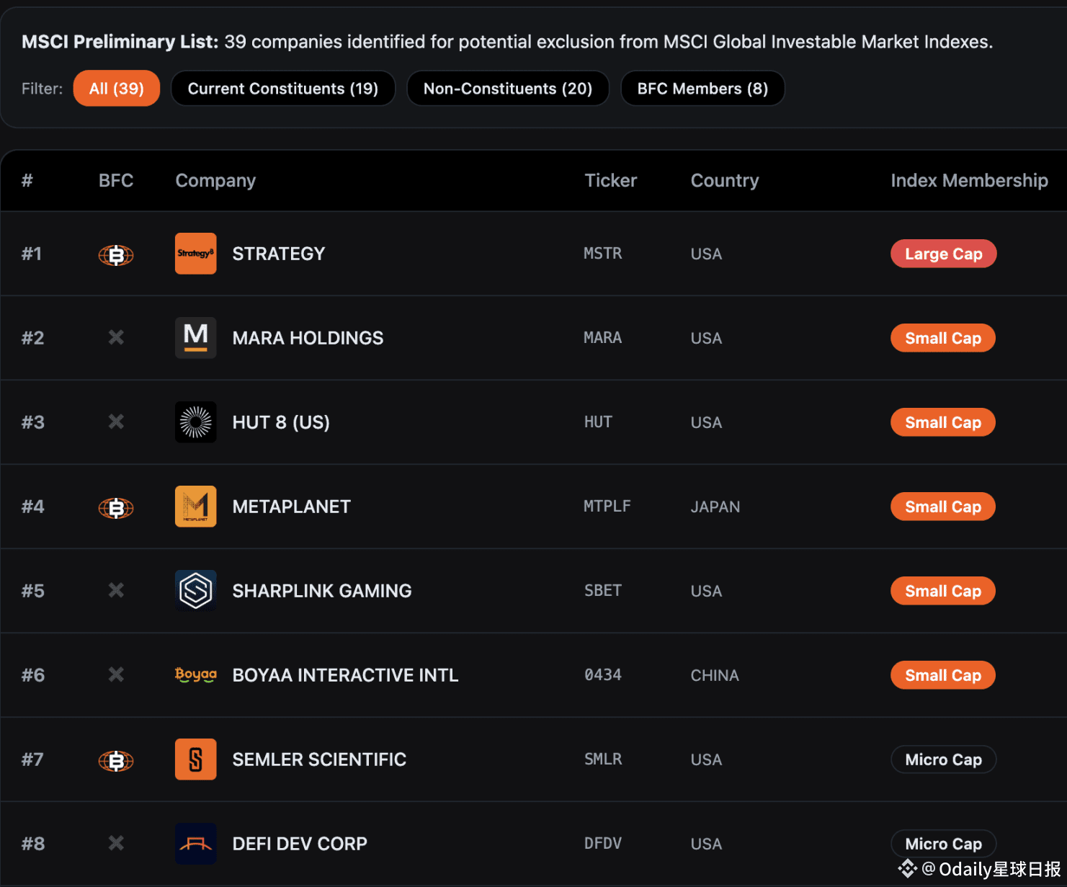
Task: Click the Boyaa logo icon
Action: pos(195,675)
